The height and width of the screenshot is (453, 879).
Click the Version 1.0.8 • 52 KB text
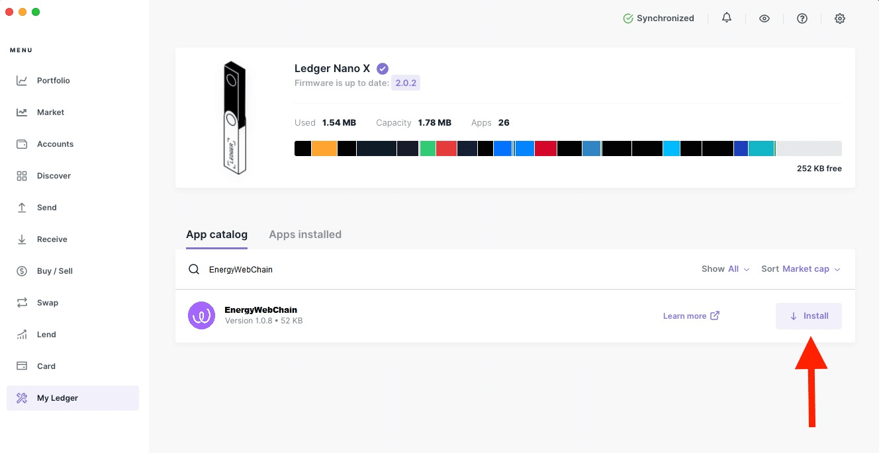tap(264, 321)
